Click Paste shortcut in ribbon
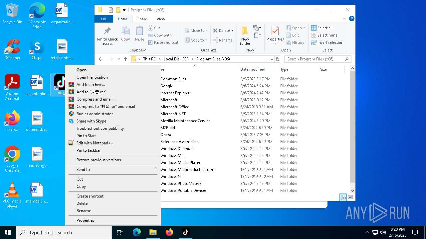 pyautogui.click(x=163, y=42)
